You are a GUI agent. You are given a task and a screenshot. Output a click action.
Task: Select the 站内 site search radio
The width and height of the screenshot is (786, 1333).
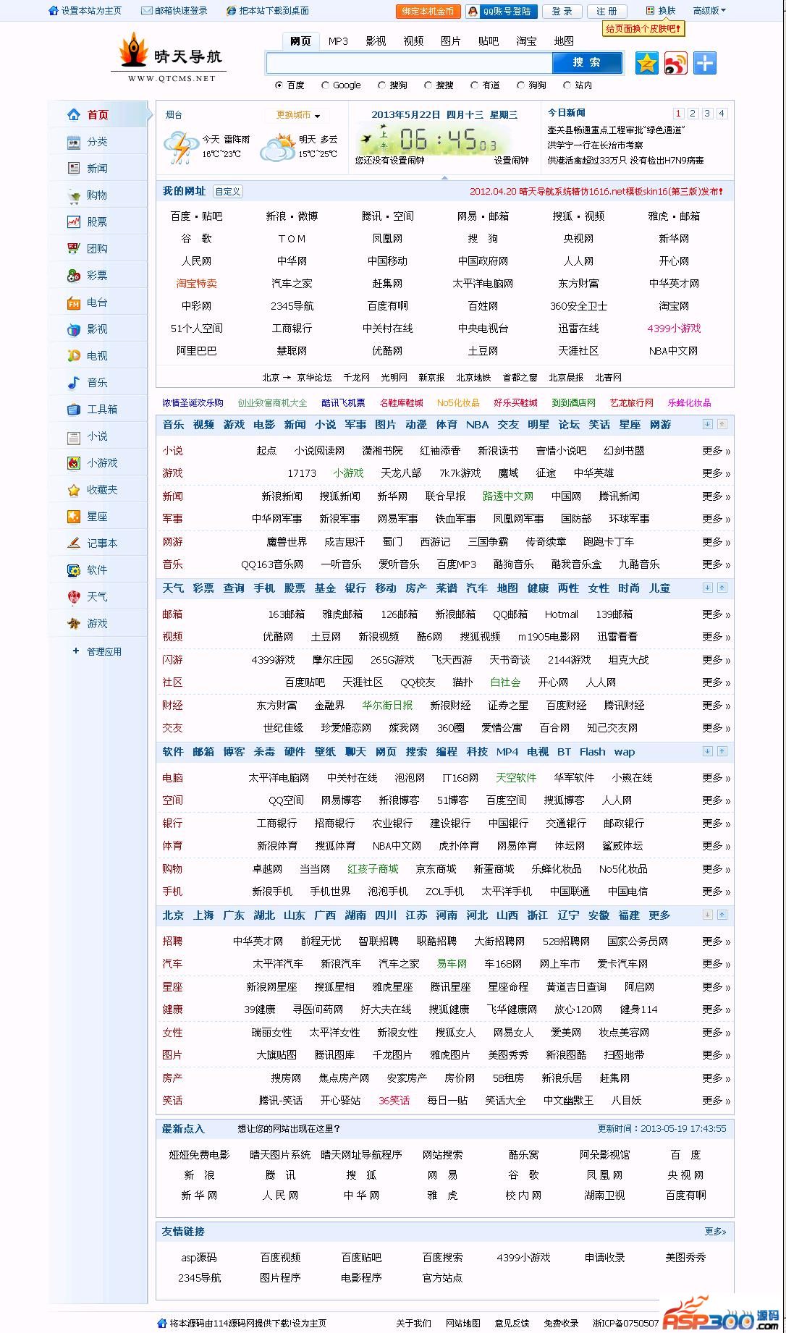567,85
